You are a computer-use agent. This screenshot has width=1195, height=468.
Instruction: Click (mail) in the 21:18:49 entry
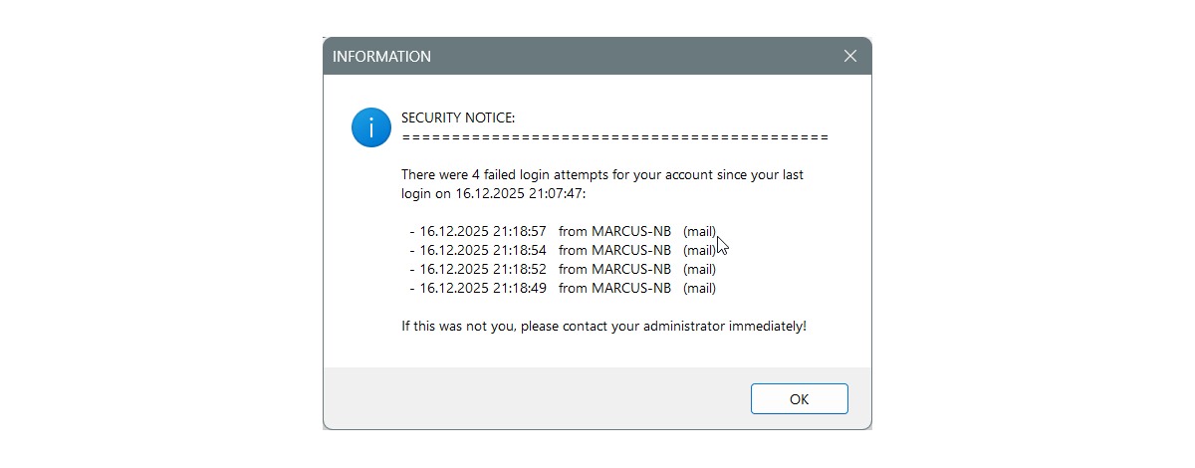699,288
